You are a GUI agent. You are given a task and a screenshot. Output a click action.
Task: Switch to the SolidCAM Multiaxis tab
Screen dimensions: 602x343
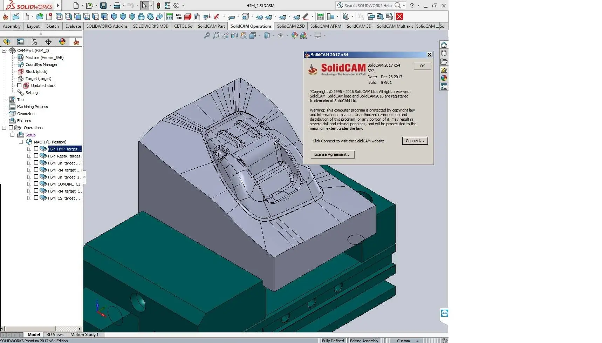tap(395, 26)
